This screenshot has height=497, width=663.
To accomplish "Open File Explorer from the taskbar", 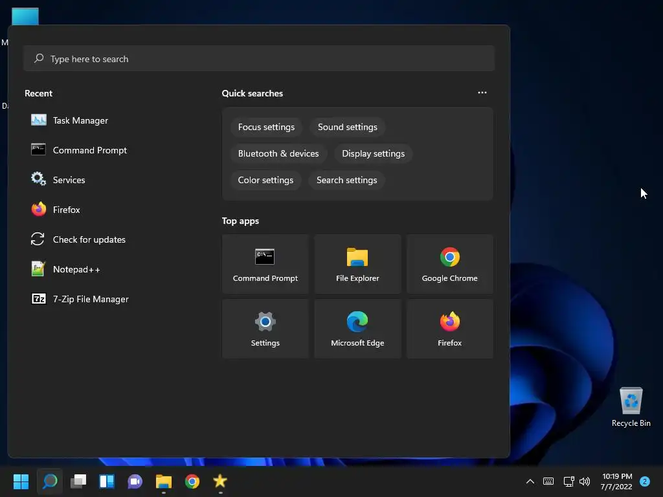I will click(x=164, y=481).
